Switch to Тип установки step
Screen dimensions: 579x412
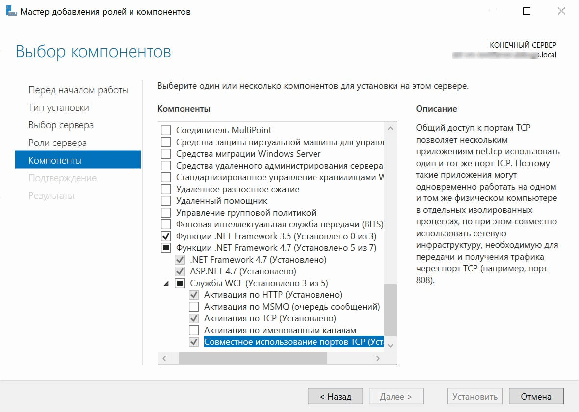58,108
